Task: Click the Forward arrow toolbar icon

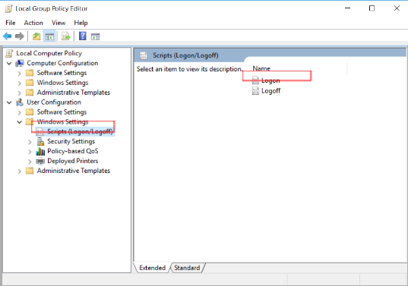Action: click(20, 36)
